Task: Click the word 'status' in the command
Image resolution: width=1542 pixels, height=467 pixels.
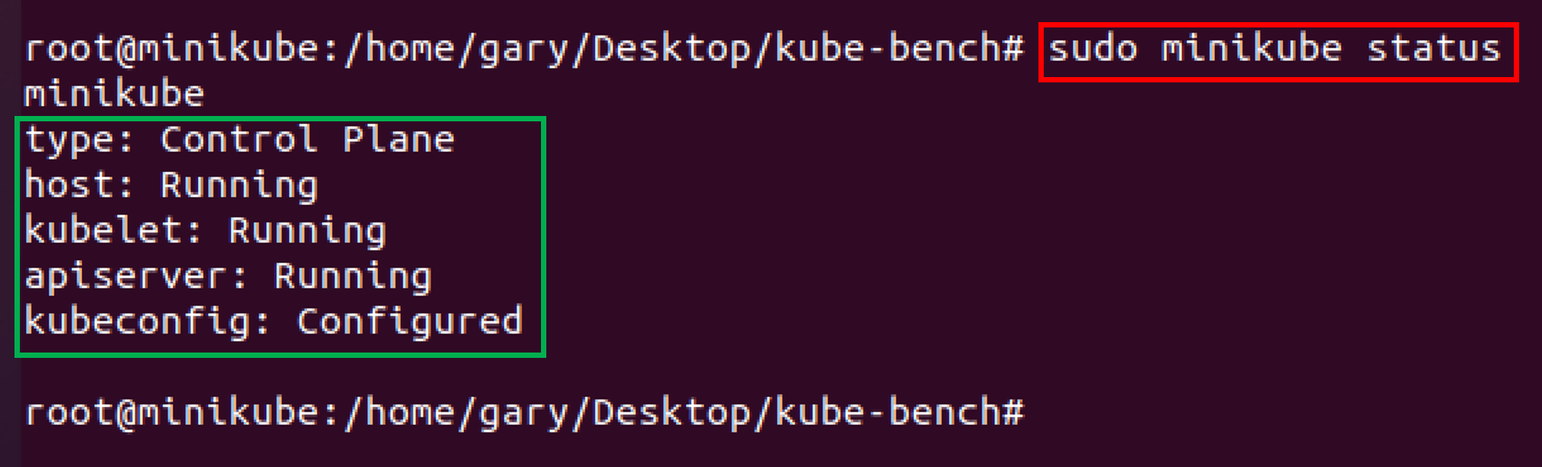Action: tap(1434, 49)
